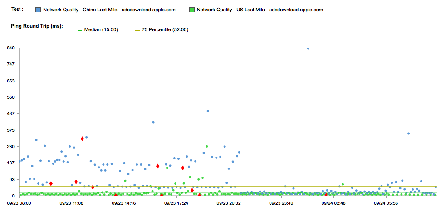Click the x-axis label 09/24 02:48
This screenshot has width=446, height=216.
(333, 203)
